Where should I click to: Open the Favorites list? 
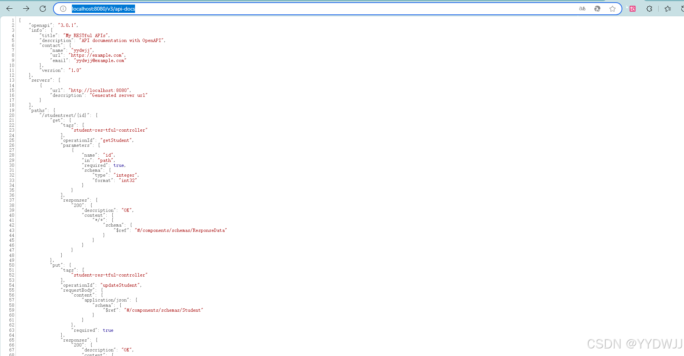pos(668,9)
